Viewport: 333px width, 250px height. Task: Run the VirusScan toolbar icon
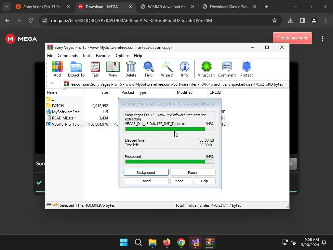point(206,69)
